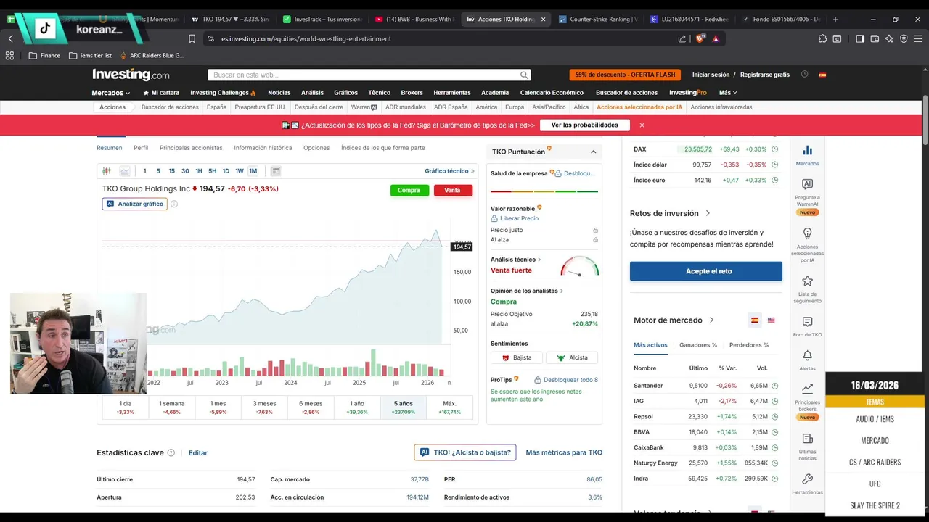
Task: Click green Compra button
Action: pos(409,190)
